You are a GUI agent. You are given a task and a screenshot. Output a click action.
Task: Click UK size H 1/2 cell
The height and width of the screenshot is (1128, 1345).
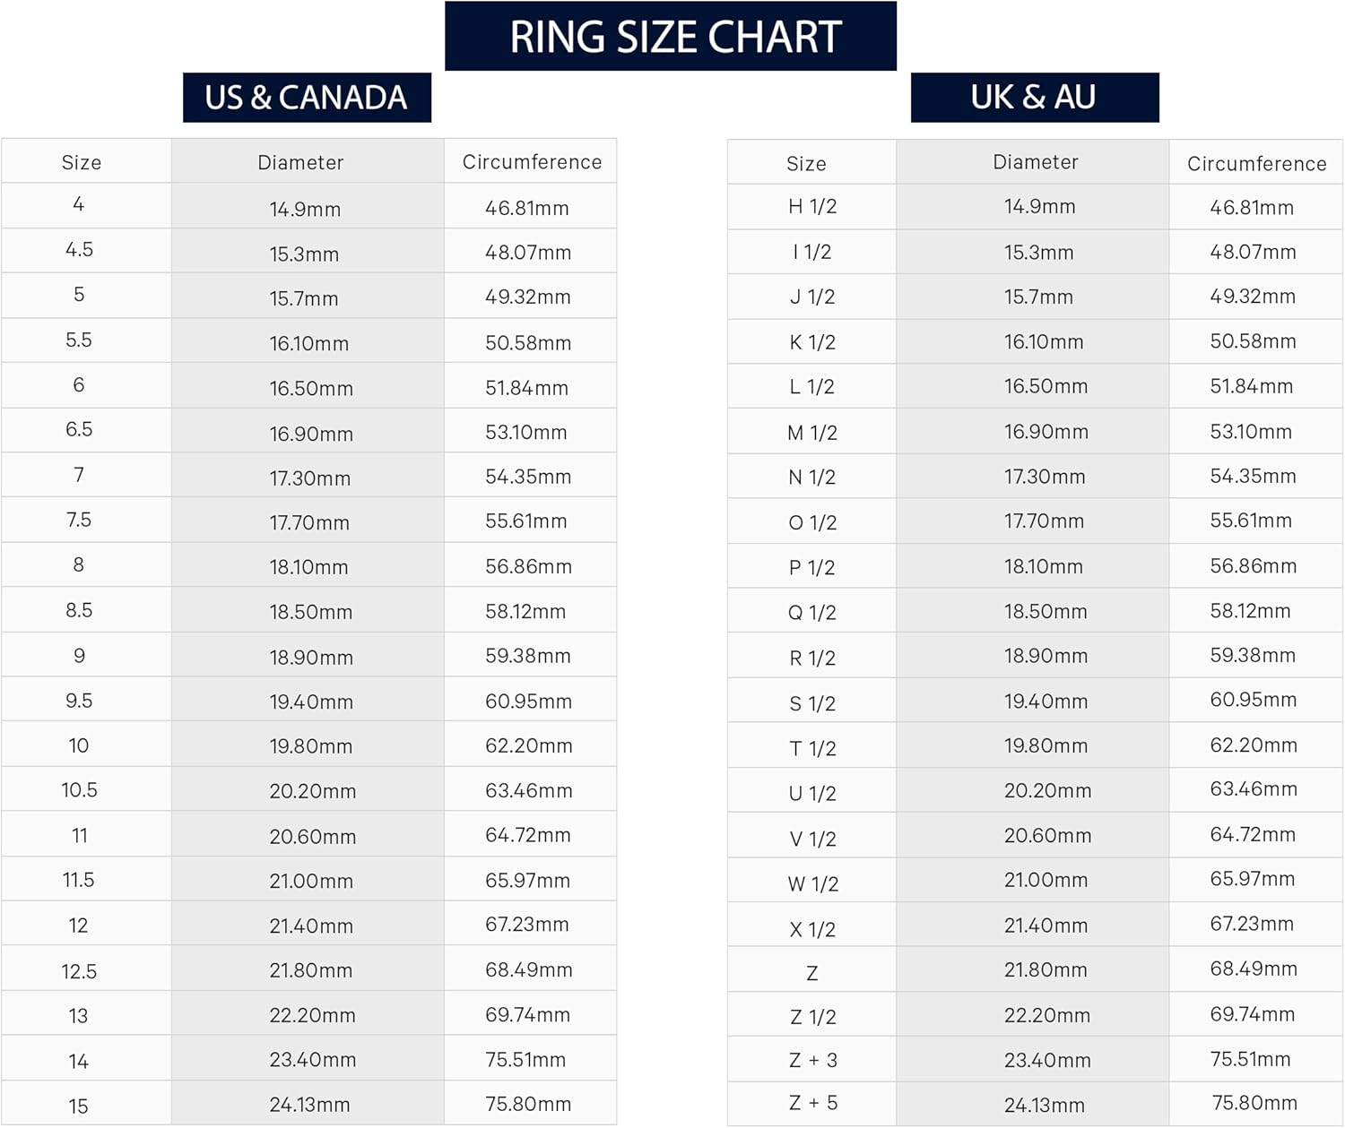click(x=812, y=207)
